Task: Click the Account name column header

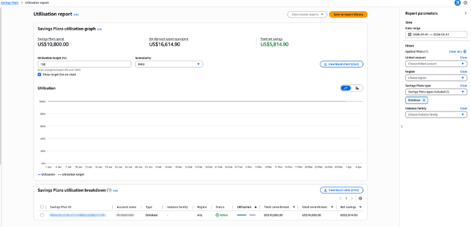Action: (126, 207)
